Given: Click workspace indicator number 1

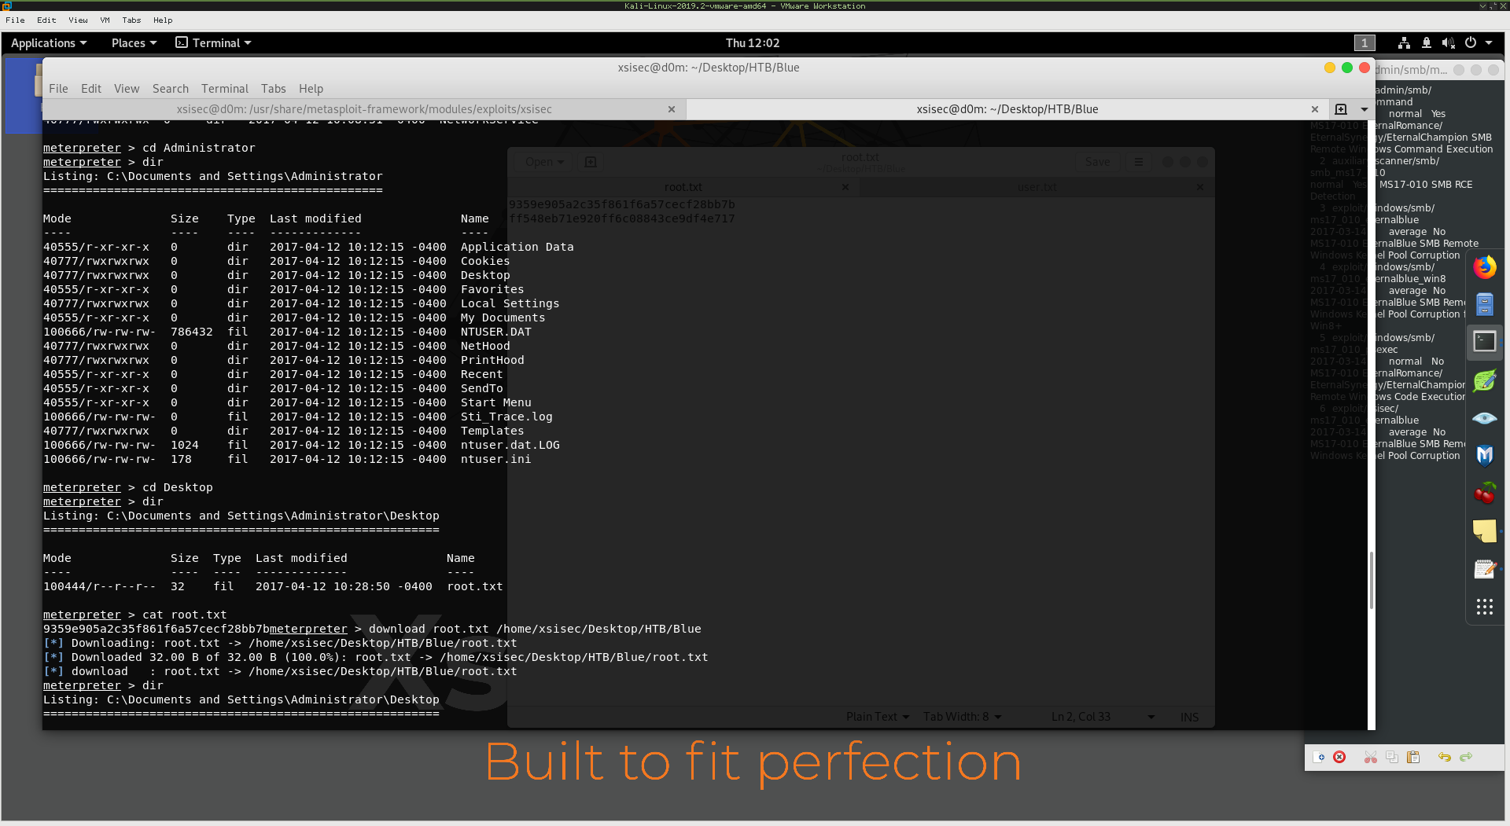Looking at the screenshot, I should click(1365, 43).
